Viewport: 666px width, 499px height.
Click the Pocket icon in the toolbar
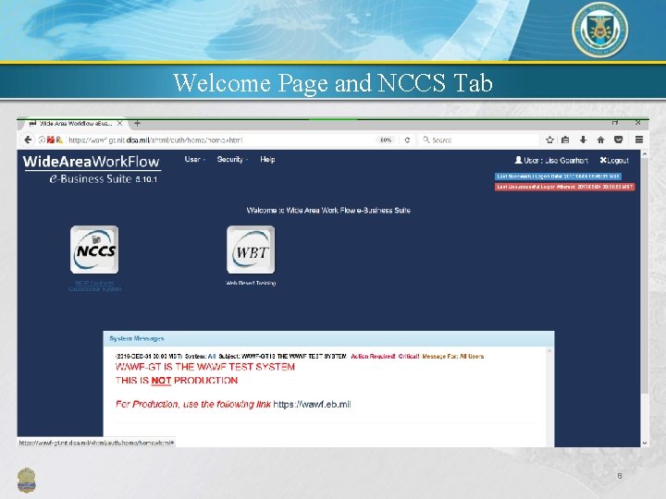[619, 140]
